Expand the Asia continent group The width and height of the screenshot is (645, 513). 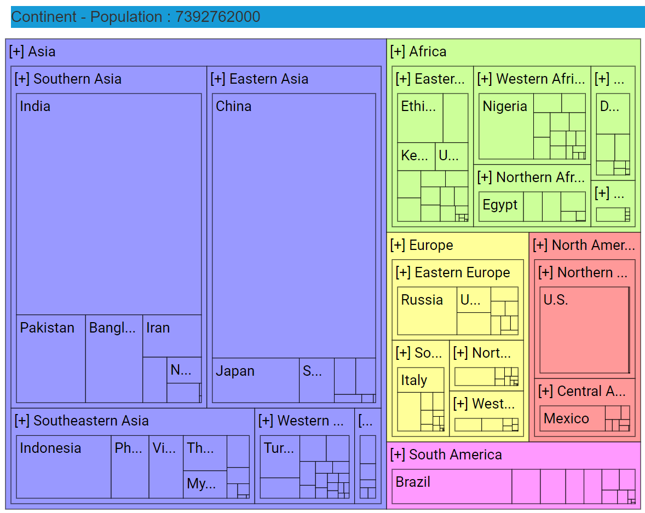pos(32,52)
